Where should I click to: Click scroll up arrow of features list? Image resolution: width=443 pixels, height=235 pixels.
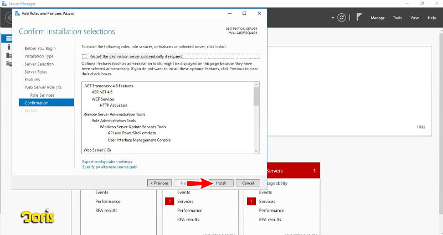[256, 85]
